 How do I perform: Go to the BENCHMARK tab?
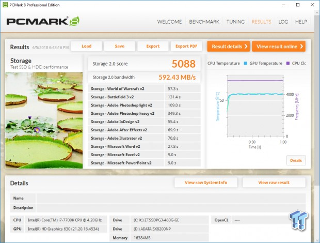[x=205, y=22]
